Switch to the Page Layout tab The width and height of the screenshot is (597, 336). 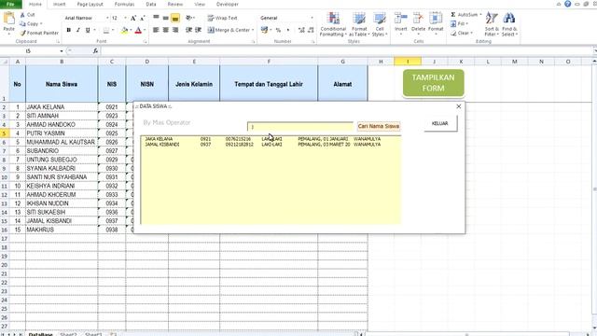click(x=90, y=4)
